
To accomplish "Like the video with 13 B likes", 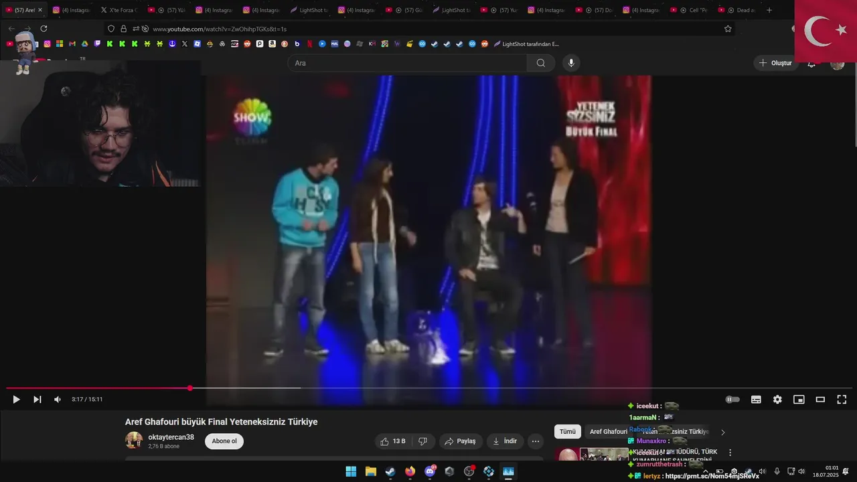I will pyautogui.click(x=394, y=441).
